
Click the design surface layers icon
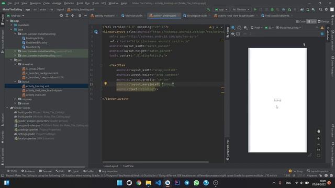point(233,28)
